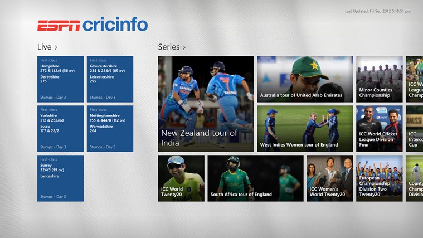Click Surrey score 324/5 (99 ov)
The width and height of the screenshot is (423, 238).
tap(52, 170)
